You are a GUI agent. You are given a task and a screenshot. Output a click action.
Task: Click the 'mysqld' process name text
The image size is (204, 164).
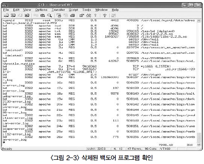point(9,20)
